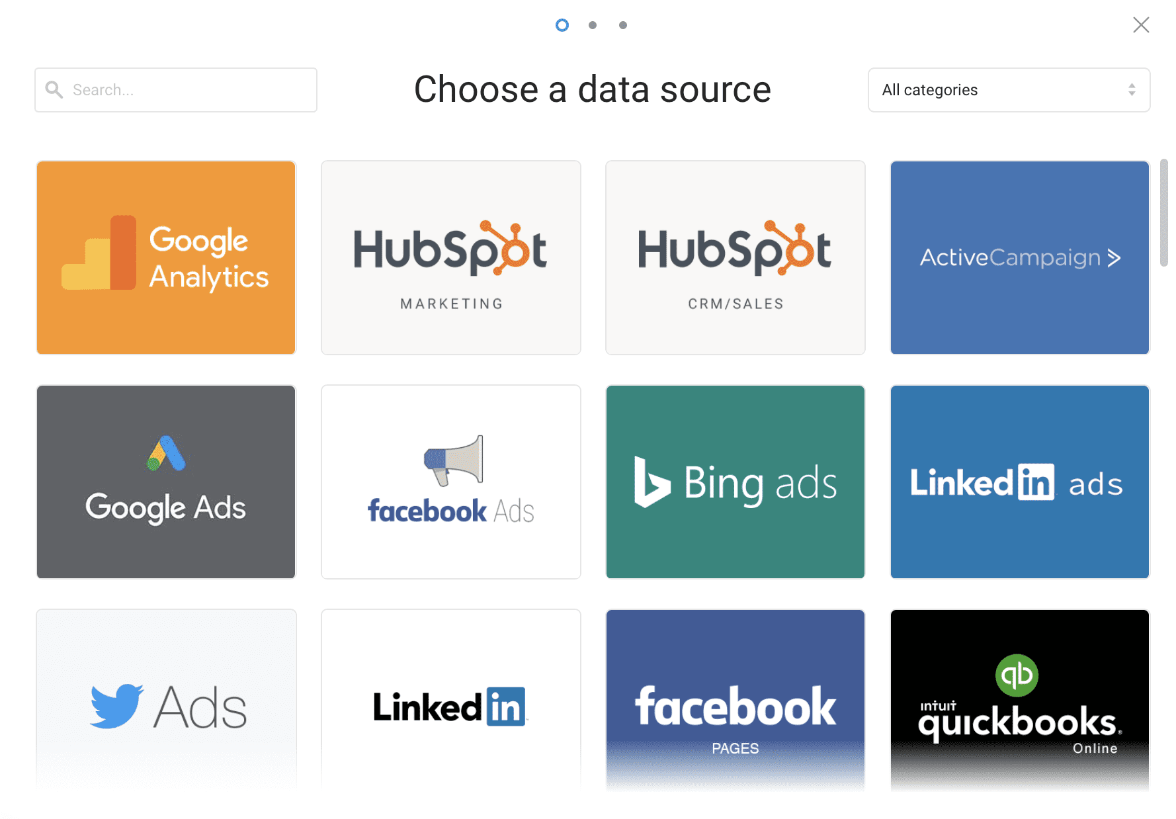Select HubSpot CRM/Sales connector
1176x819 pixels.
click(735, 257)
